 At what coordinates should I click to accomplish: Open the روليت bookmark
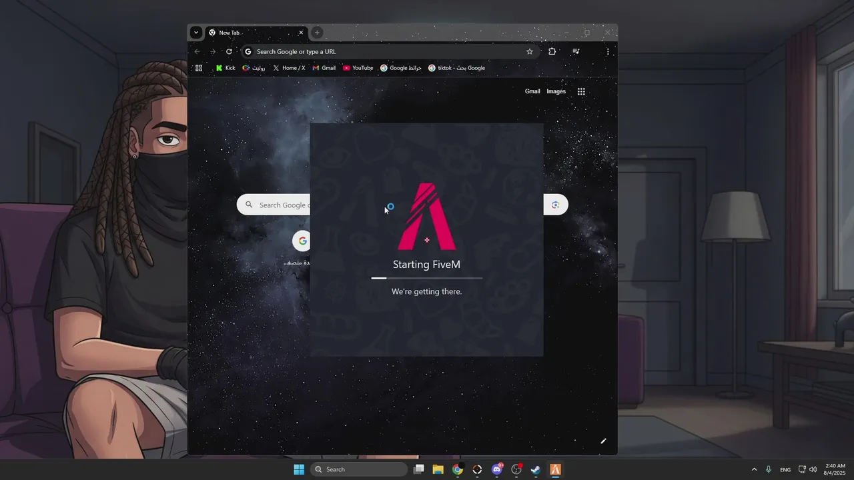coord(254,68)
